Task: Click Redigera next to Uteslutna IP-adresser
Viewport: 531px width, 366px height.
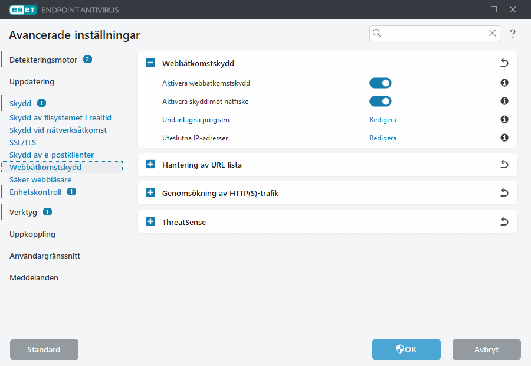Action: [x=382, y=138]
